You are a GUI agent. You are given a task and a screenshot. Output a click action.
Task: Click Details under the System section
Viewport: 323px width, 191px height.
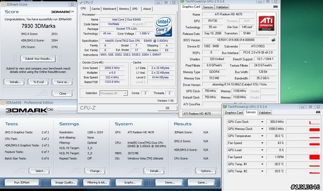155,171
